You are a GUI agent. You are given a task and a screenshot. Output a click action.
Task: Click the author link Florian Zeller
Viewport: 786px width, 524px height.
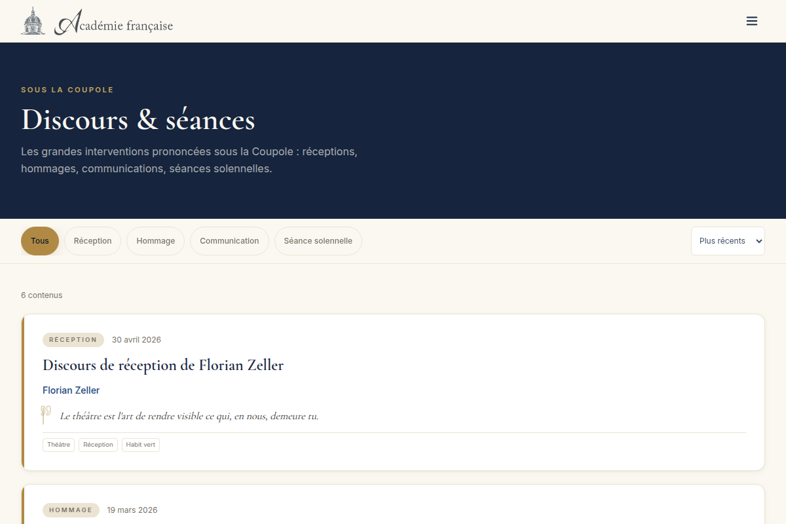(71, 390)
